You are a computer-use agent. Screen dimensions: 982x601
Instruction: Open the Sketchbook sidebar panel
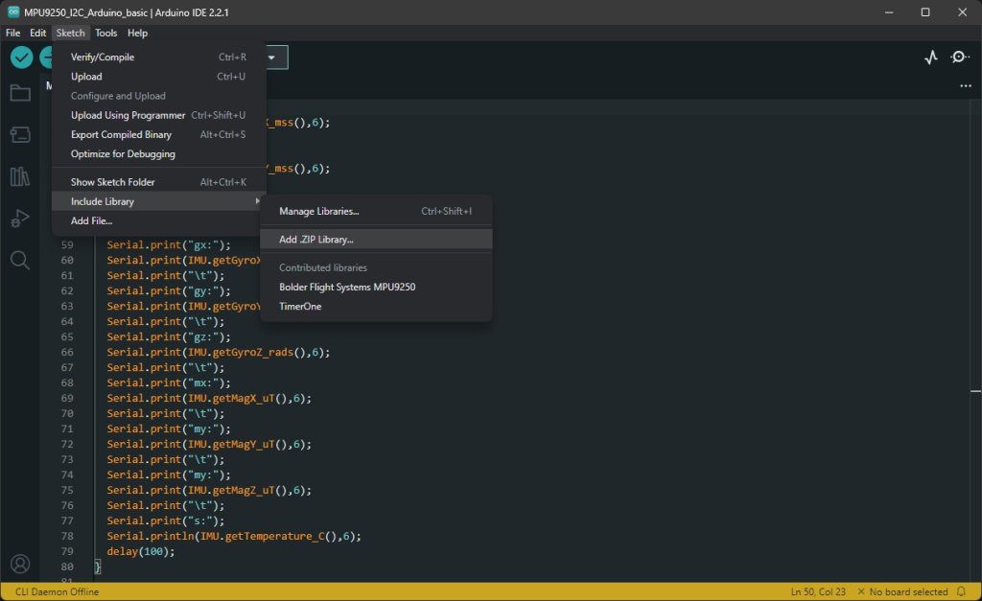(x=21, y=93)
